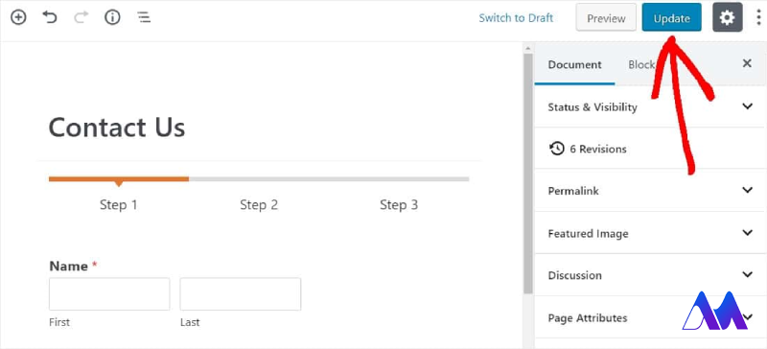The width and height of the screenshot is (767, 349).
Task: Expand the Status & Visibility panel
Action: coord(651,106)
